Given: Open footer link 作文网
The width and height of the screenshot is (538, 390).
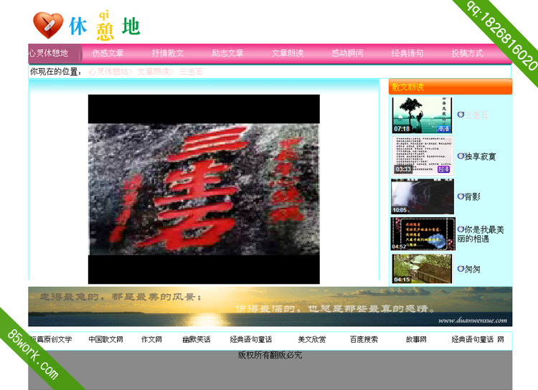Looking at the screenshot, I should (151, 340).
